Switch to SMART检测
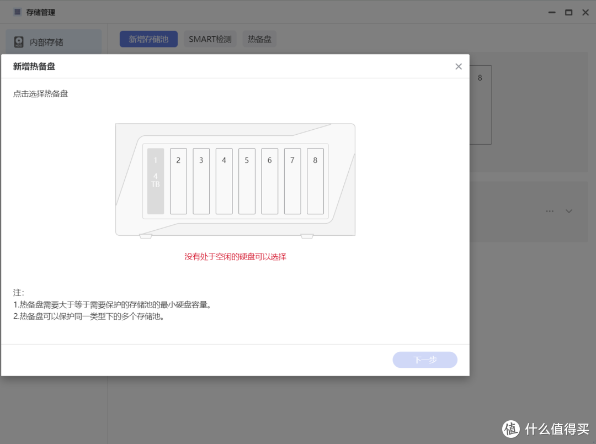Image resolution: width=596 pixels, height=444 pixels. tap(210, 39)
